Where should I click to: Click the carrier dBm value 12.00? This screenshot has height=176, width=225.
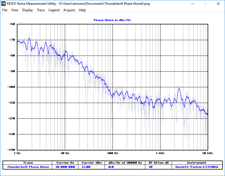pyautogui.click(x=86, y=167)
